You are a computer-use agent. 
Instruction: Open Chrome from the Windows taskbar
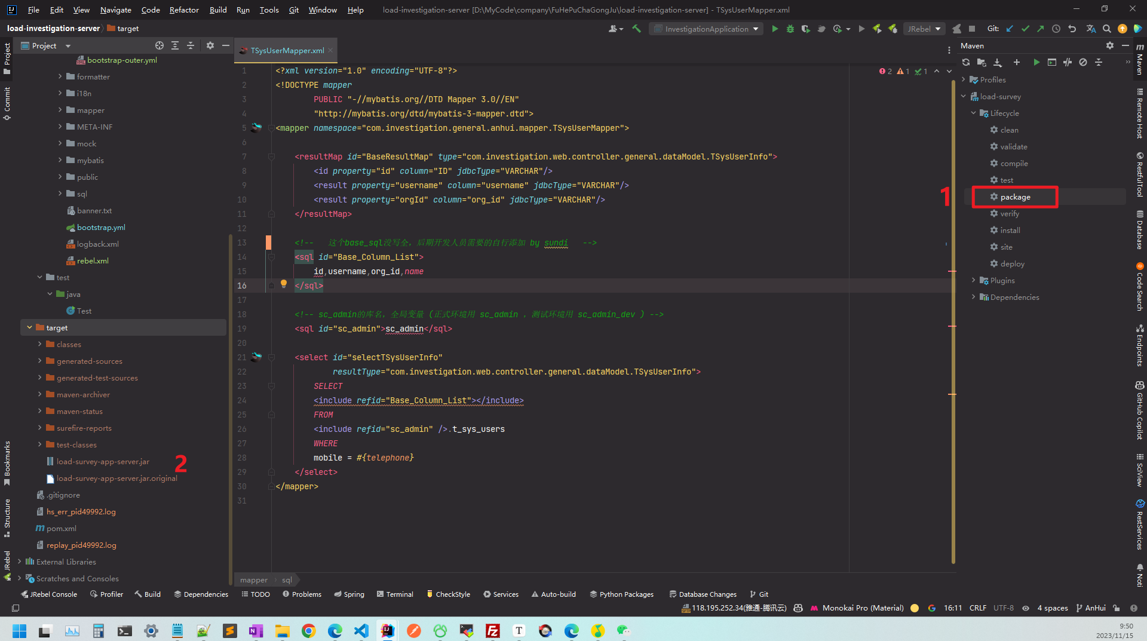(308, 631)
